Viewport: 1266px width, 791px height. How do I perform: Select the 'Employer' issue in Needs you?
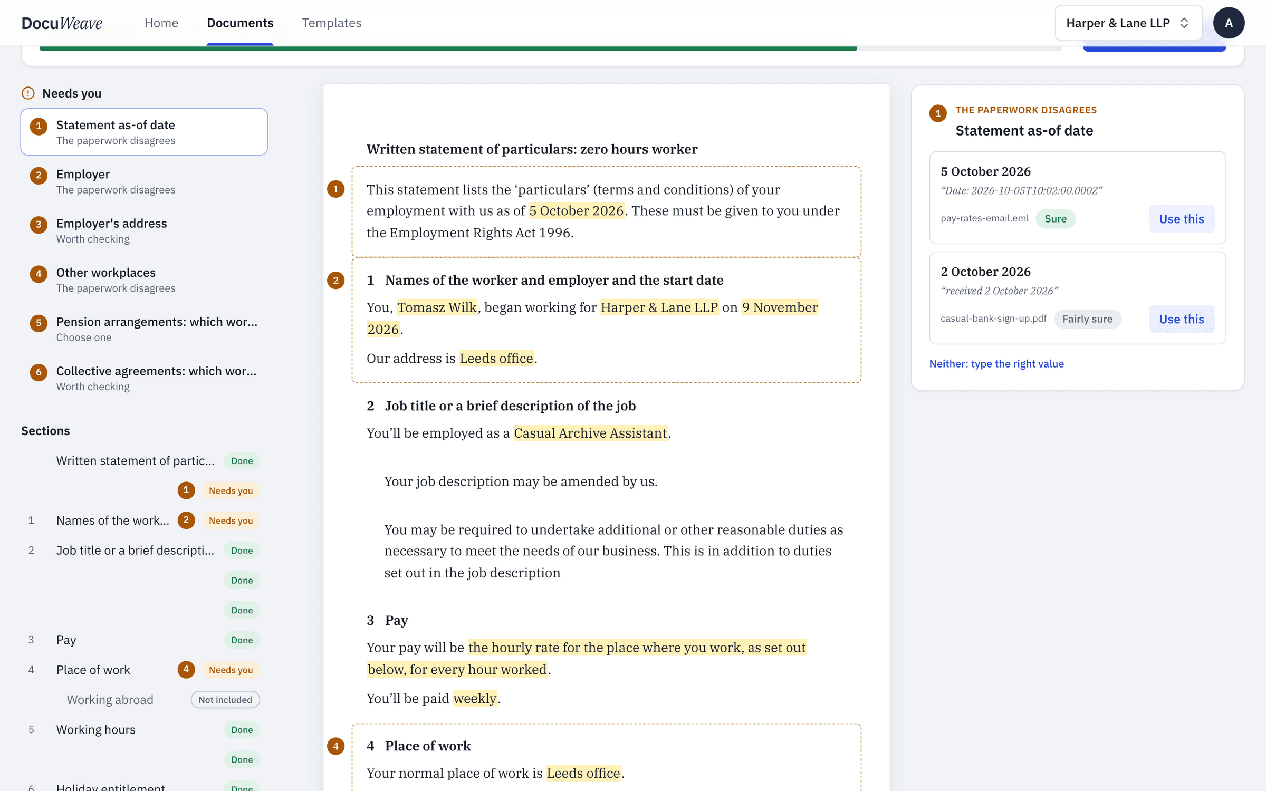[144, 181]
